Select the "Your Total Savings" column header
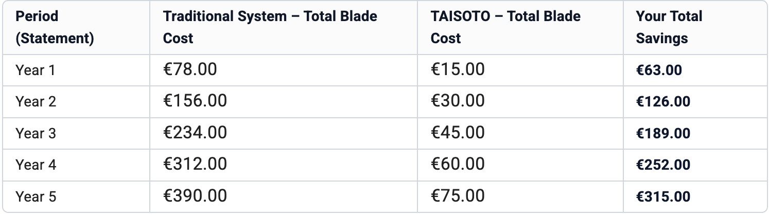This screenshot has height=216, width=769. 669,27
